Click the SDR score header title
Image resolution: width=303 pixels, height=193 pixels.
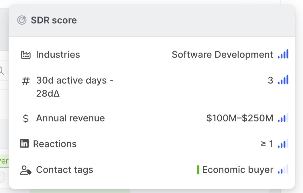click(54, 20)
